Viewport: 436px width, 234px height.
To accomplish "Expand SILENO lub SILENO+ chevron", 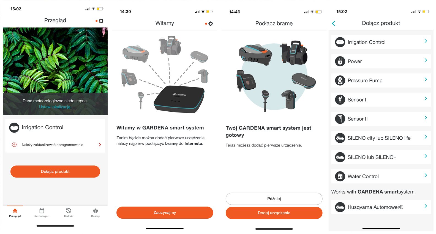I will point(426,156).
